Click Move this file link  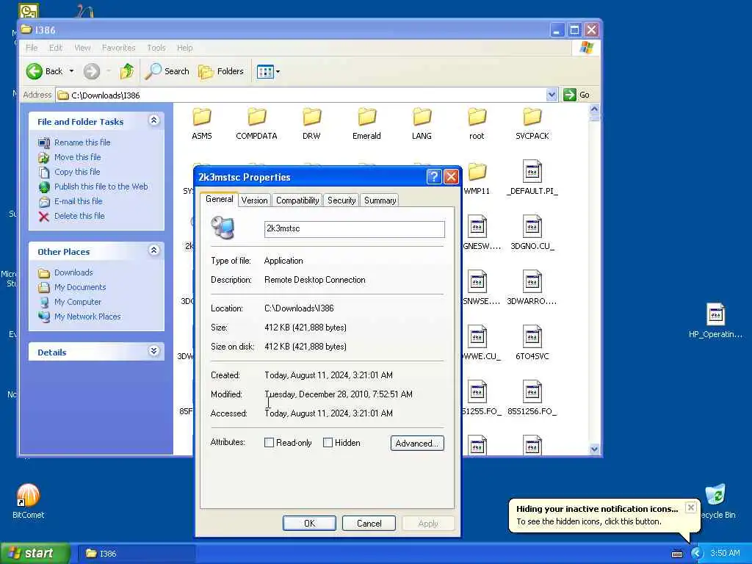(77, 157)
